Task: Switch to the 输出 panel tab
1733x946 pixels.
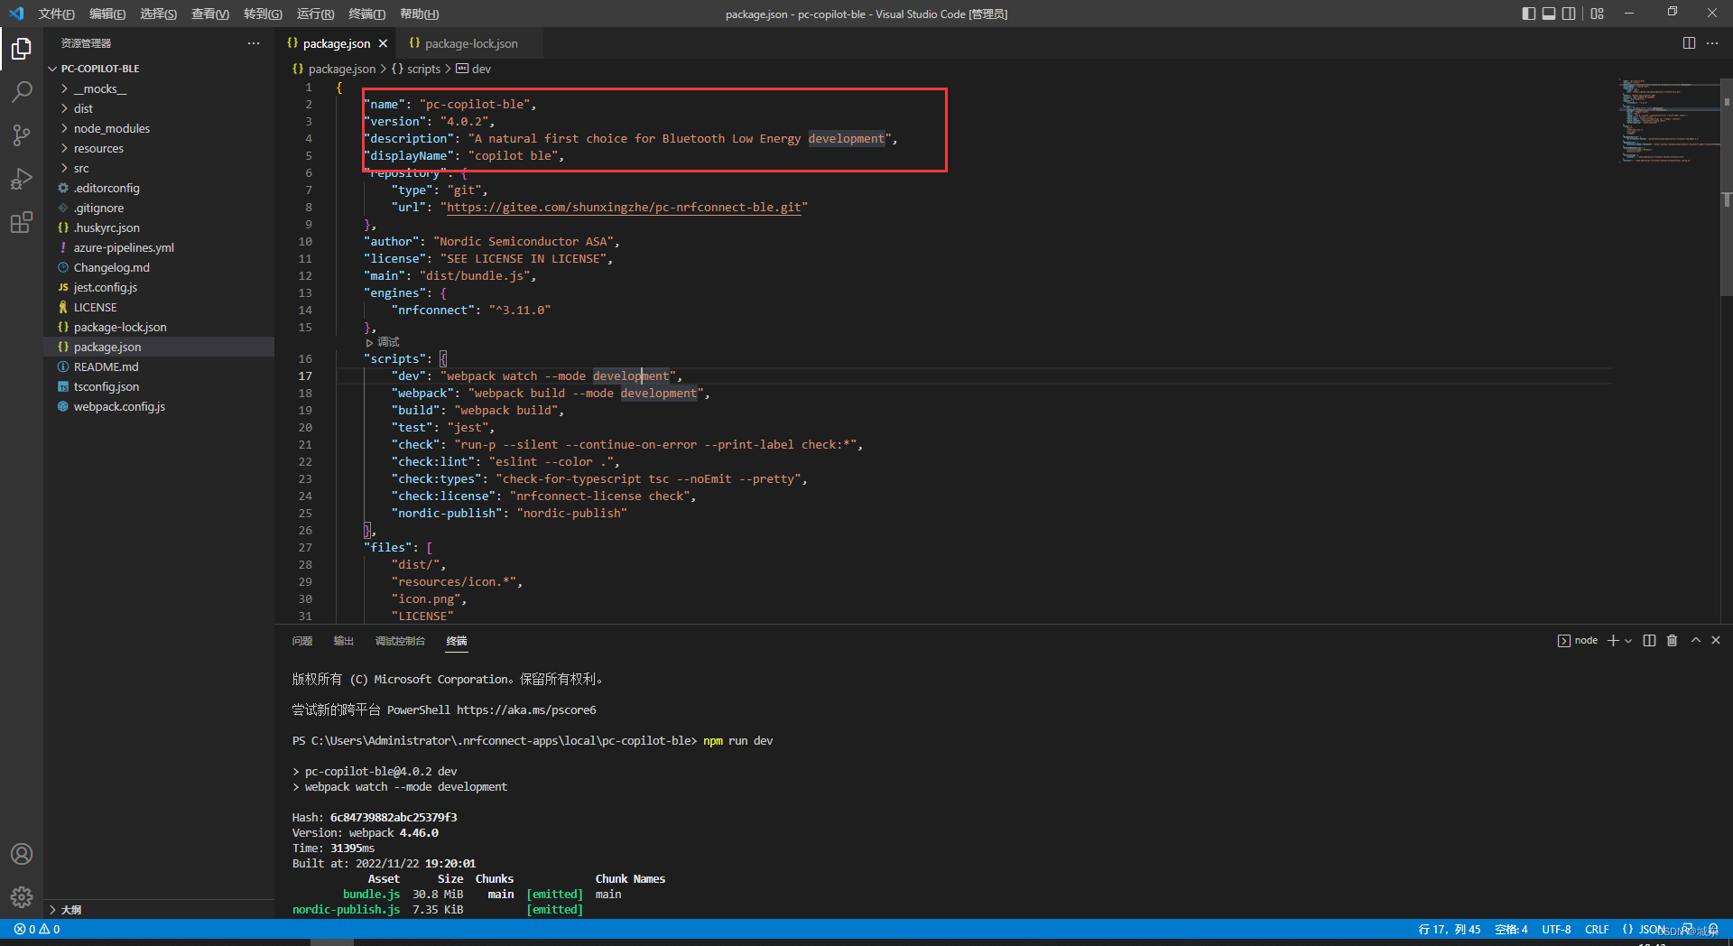Action: coord(344,641)
